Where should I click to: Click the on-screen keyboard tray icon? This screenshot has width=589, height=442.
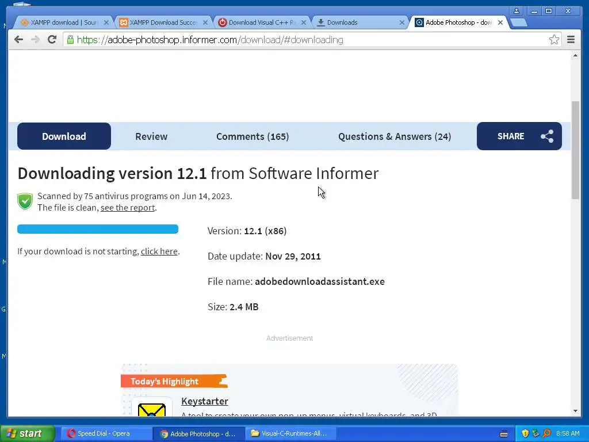504,434
